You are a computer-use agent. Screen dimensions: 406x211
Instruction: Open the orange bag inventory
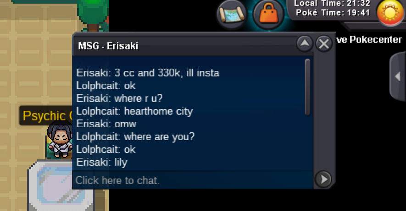[268, 14]
